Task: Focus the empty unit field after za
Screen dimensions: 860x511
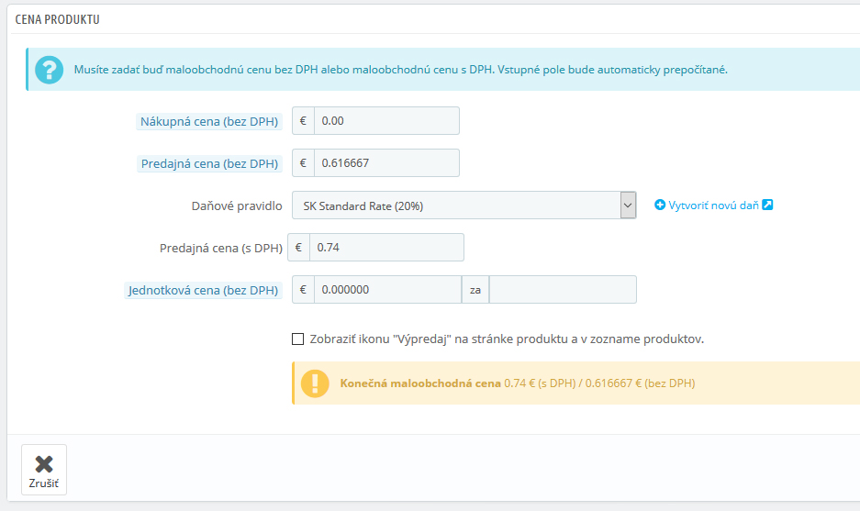Action: pyautogui.click(x=563, y=290)
